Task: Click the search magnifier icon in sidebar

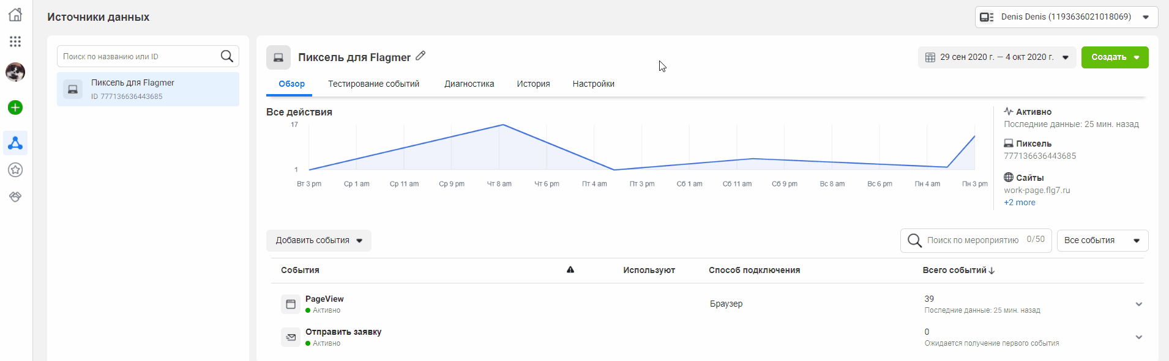Action: click(x=226, y=56)
